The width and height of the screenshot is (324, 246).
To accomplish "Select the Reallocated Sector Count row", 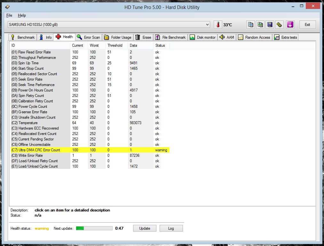I will (x=90, y=74).
